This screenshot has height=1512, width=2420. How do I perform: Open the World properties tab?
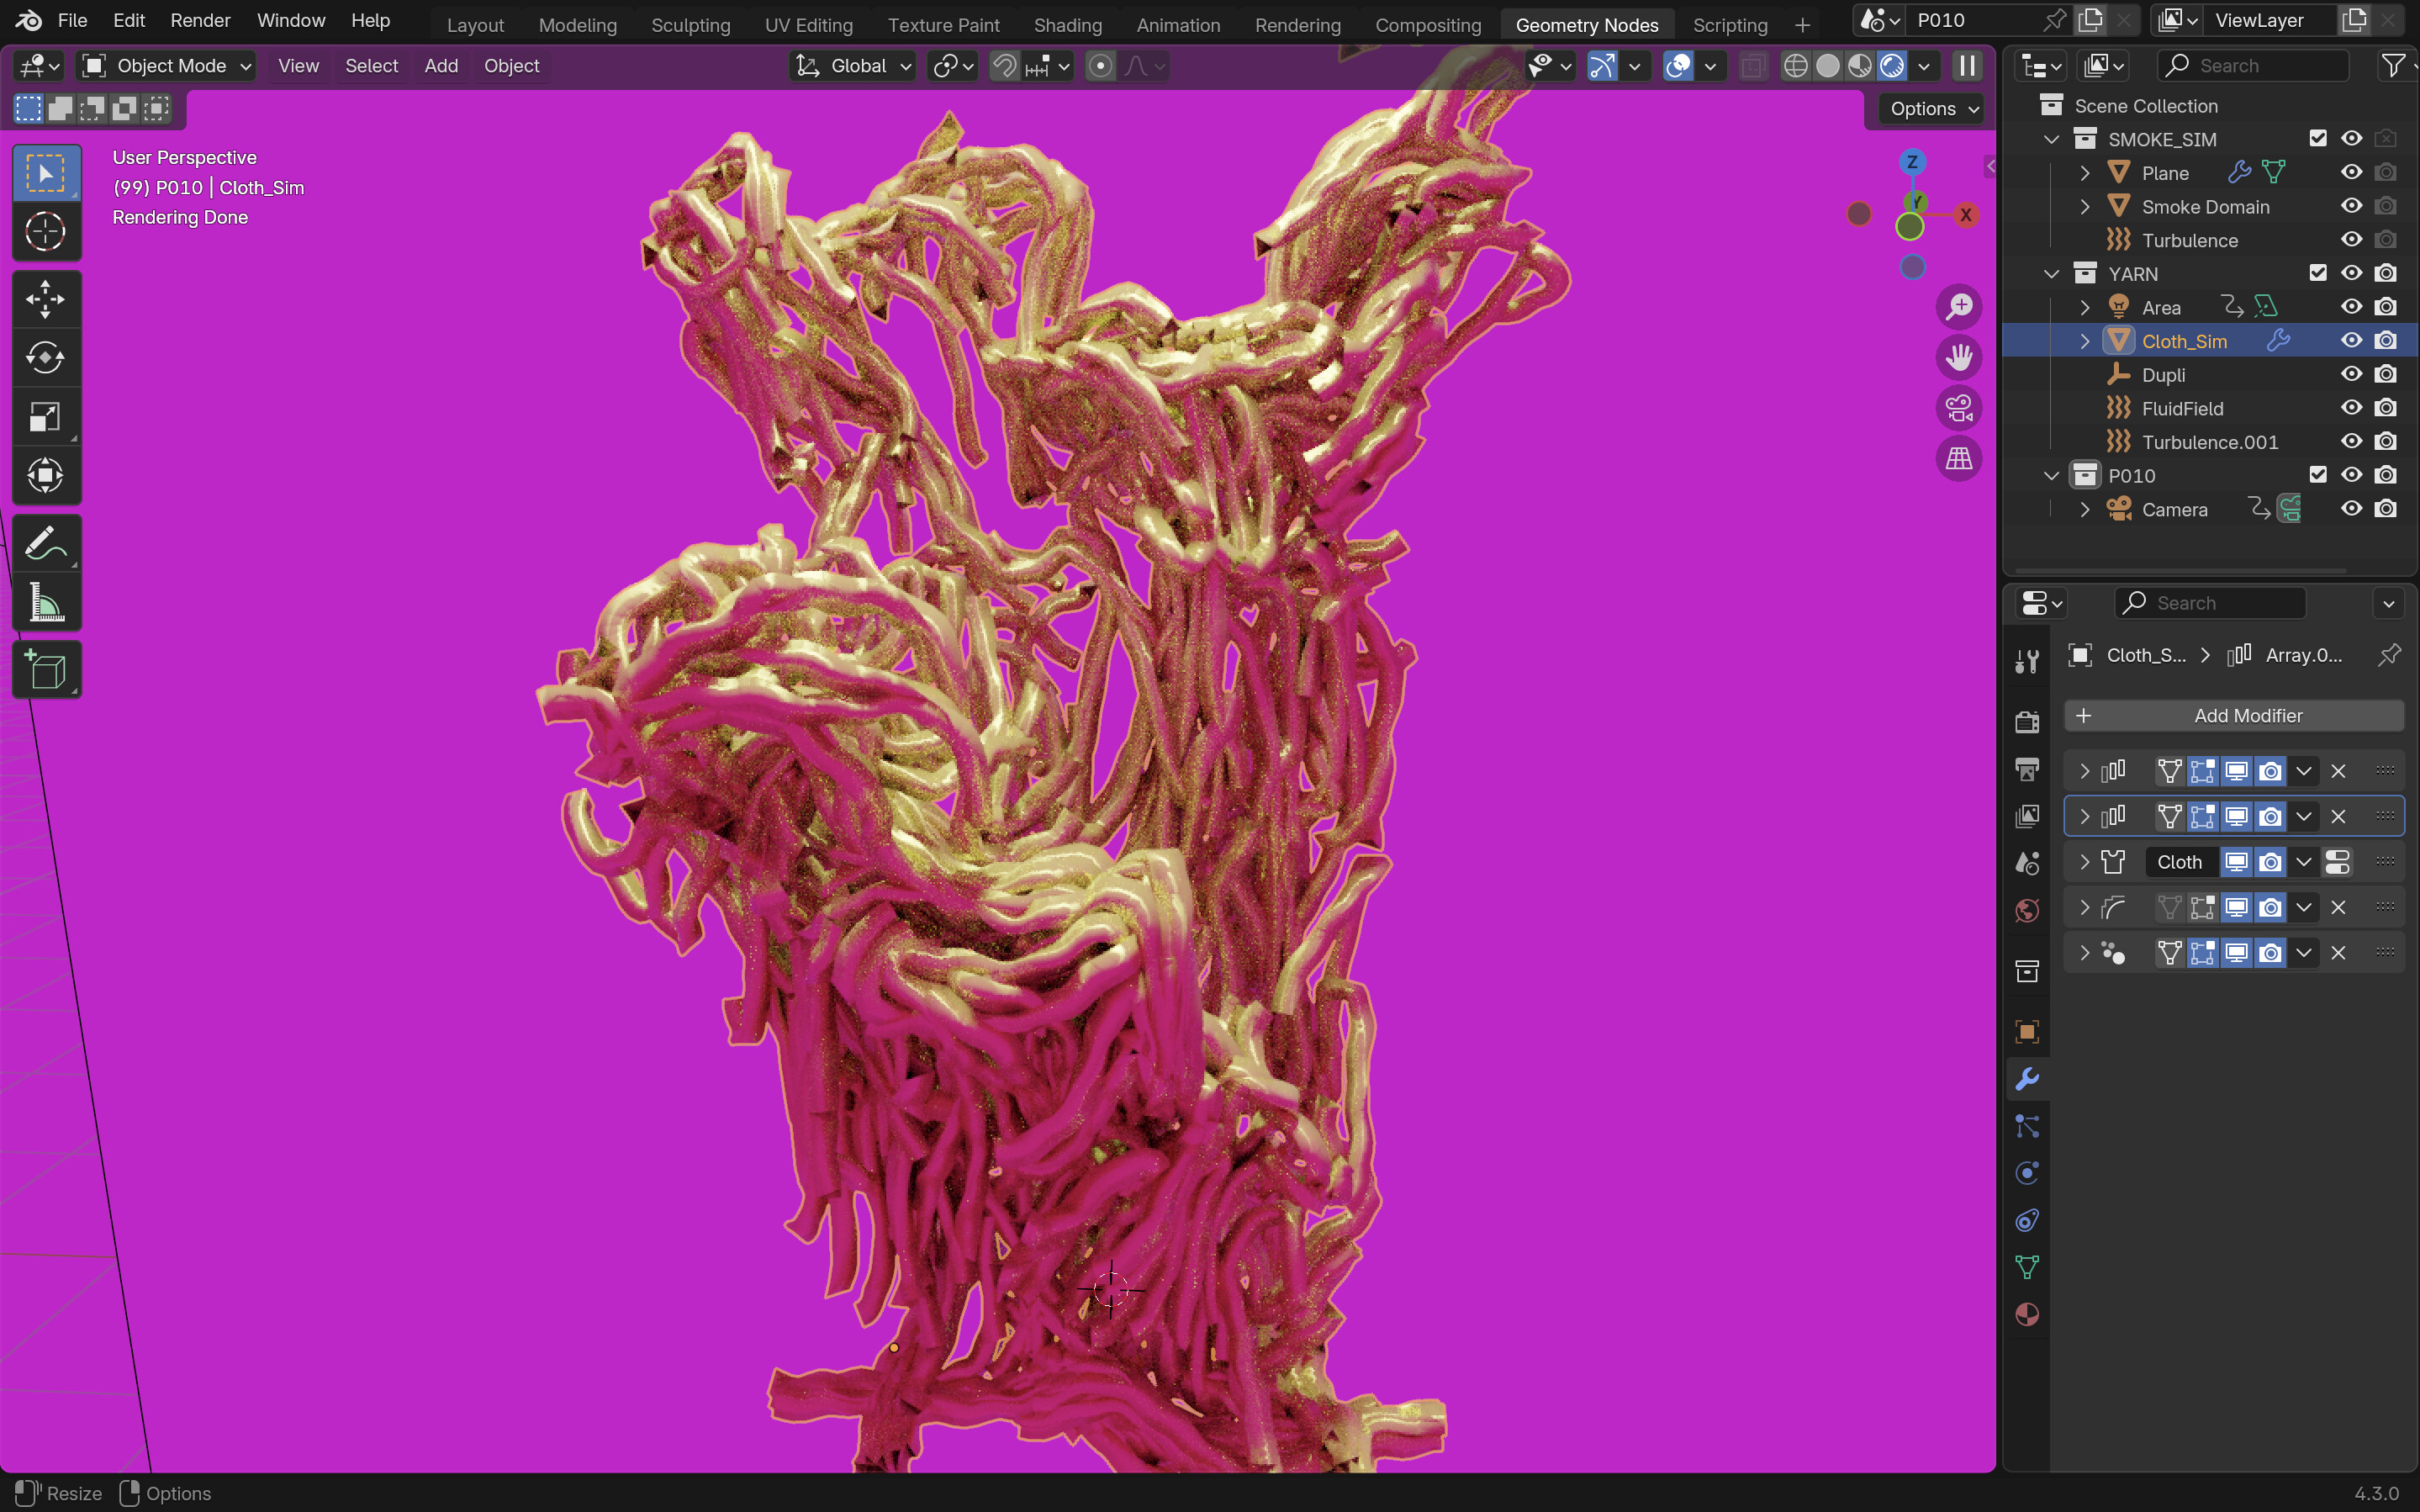[2027, 910]
